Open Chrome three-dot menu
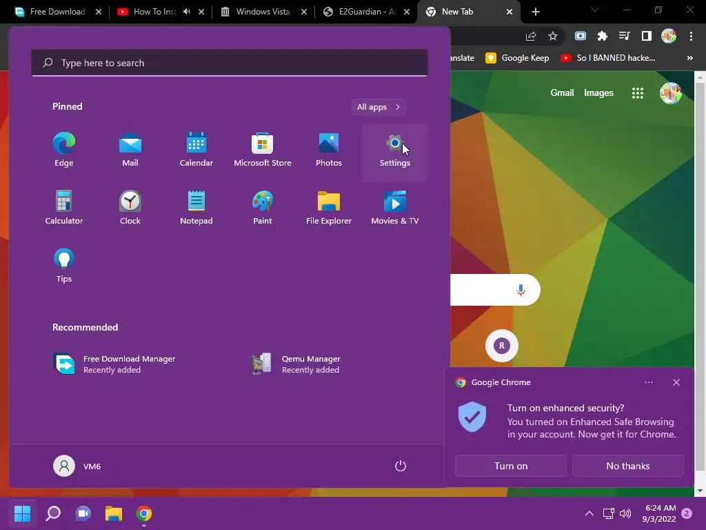706x530 pixels. (691, 37)
